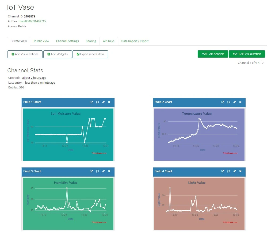Click comment icon on Field 1 Chart
Viewport: 275px width, 235px height.
[97, 102]
